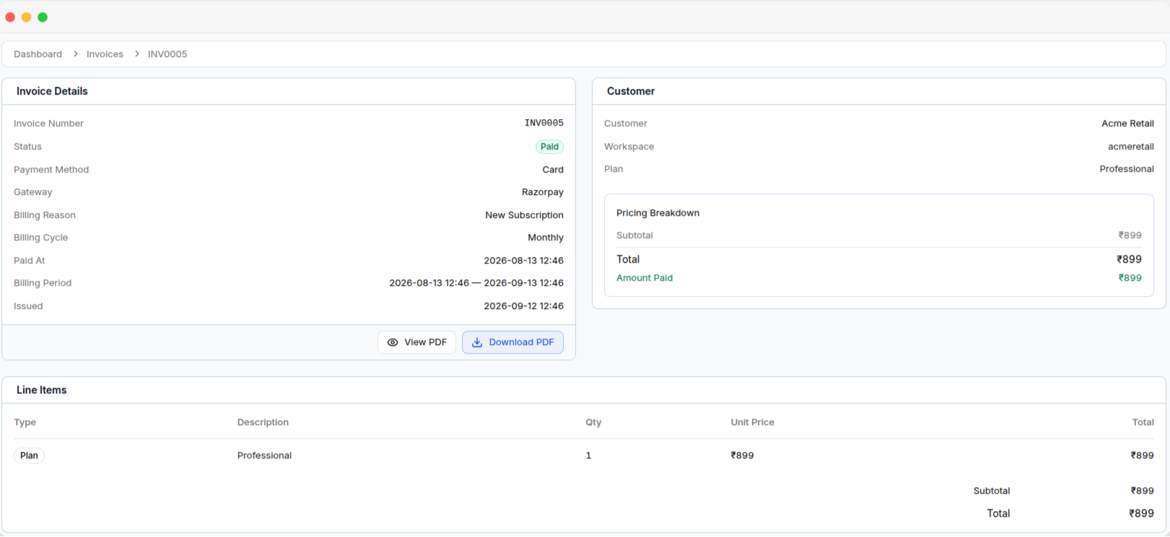
Task: Click the ₹899 row total in Professional row
Action: click(1142, 455)
